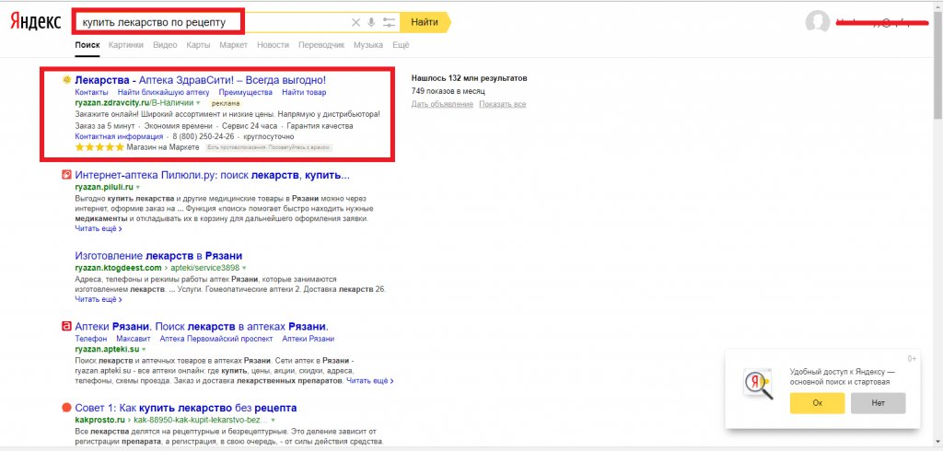Viewport: 943px width, 451px height.
Task: Select the Поиск tab
Action: click(87, 44)
